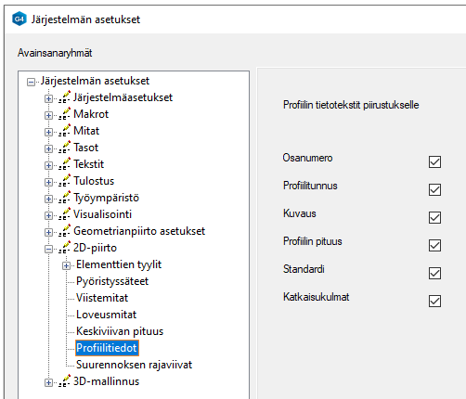
Task: Expand the Elementtien tyylit node
Action: coord(66,265)
